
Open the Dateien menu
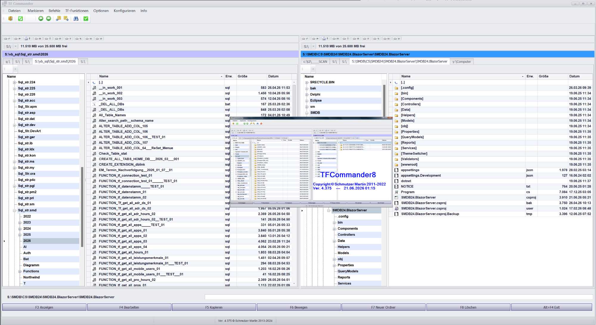(14, 11)
